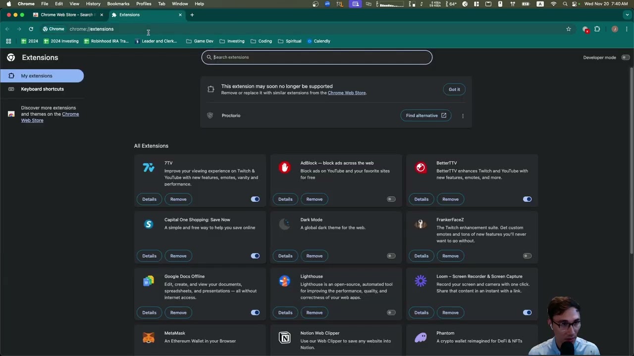
Task: Enable the AdBlock extension toggle
Action: [391, 199]
